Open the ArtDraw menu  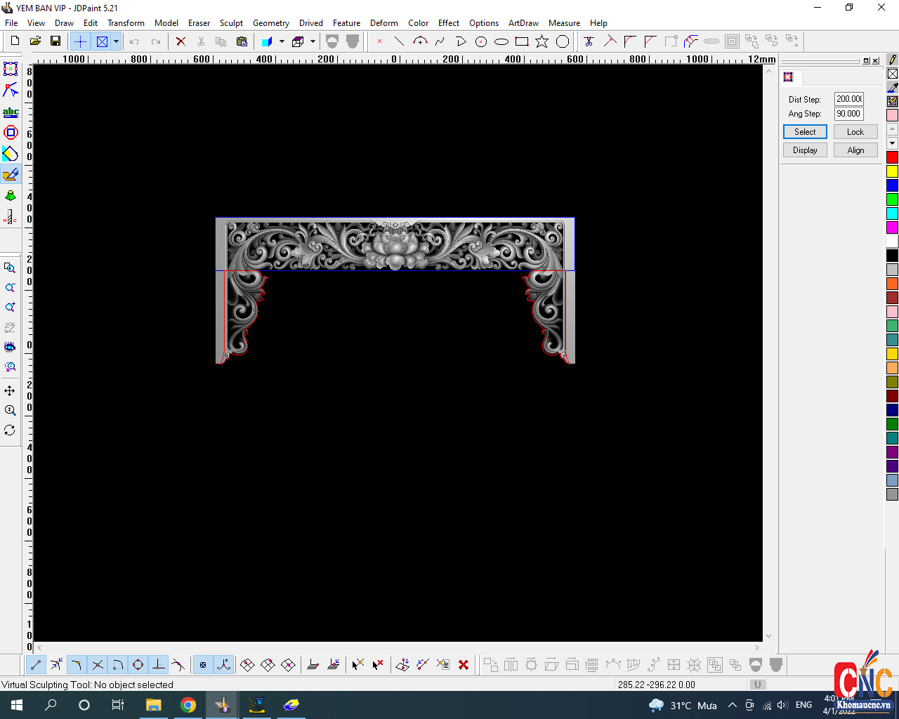pyautogui.click(x=523, y=23)
